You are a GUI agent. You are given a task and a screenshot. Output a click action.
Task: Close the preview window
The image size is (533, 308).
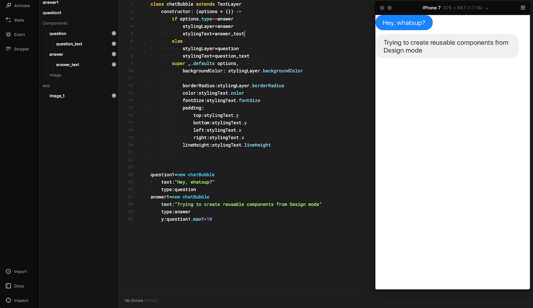(382, 8)
